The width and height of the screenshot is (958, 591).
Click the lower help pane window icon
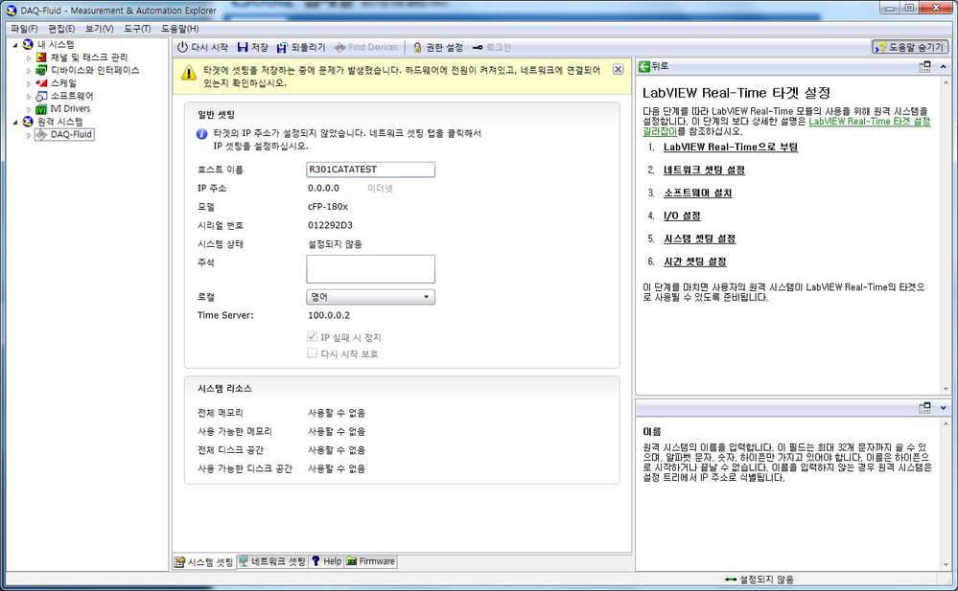pos(925,407)
